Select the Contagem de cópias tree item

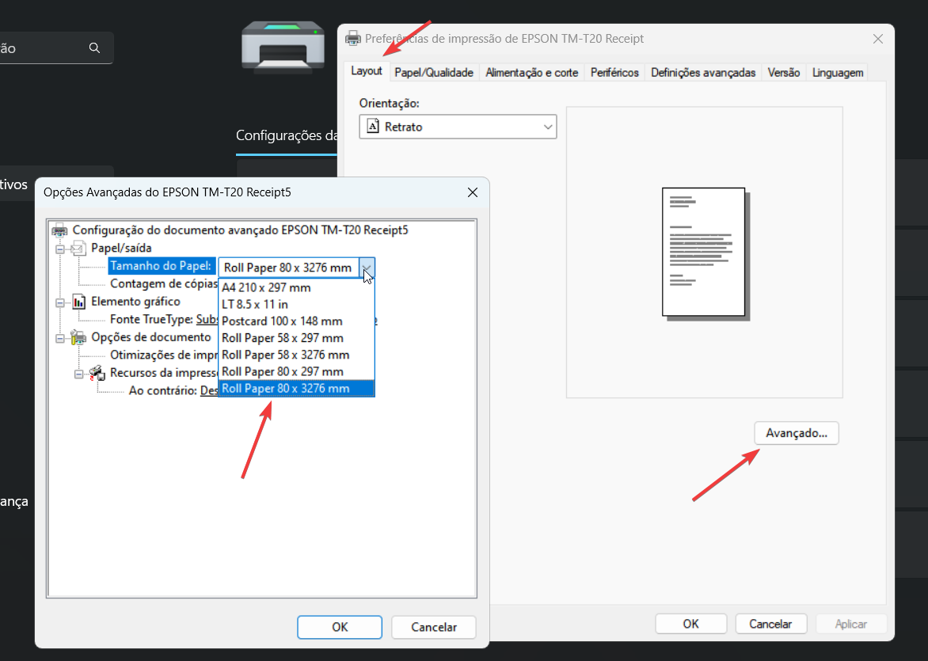[163, 284]
